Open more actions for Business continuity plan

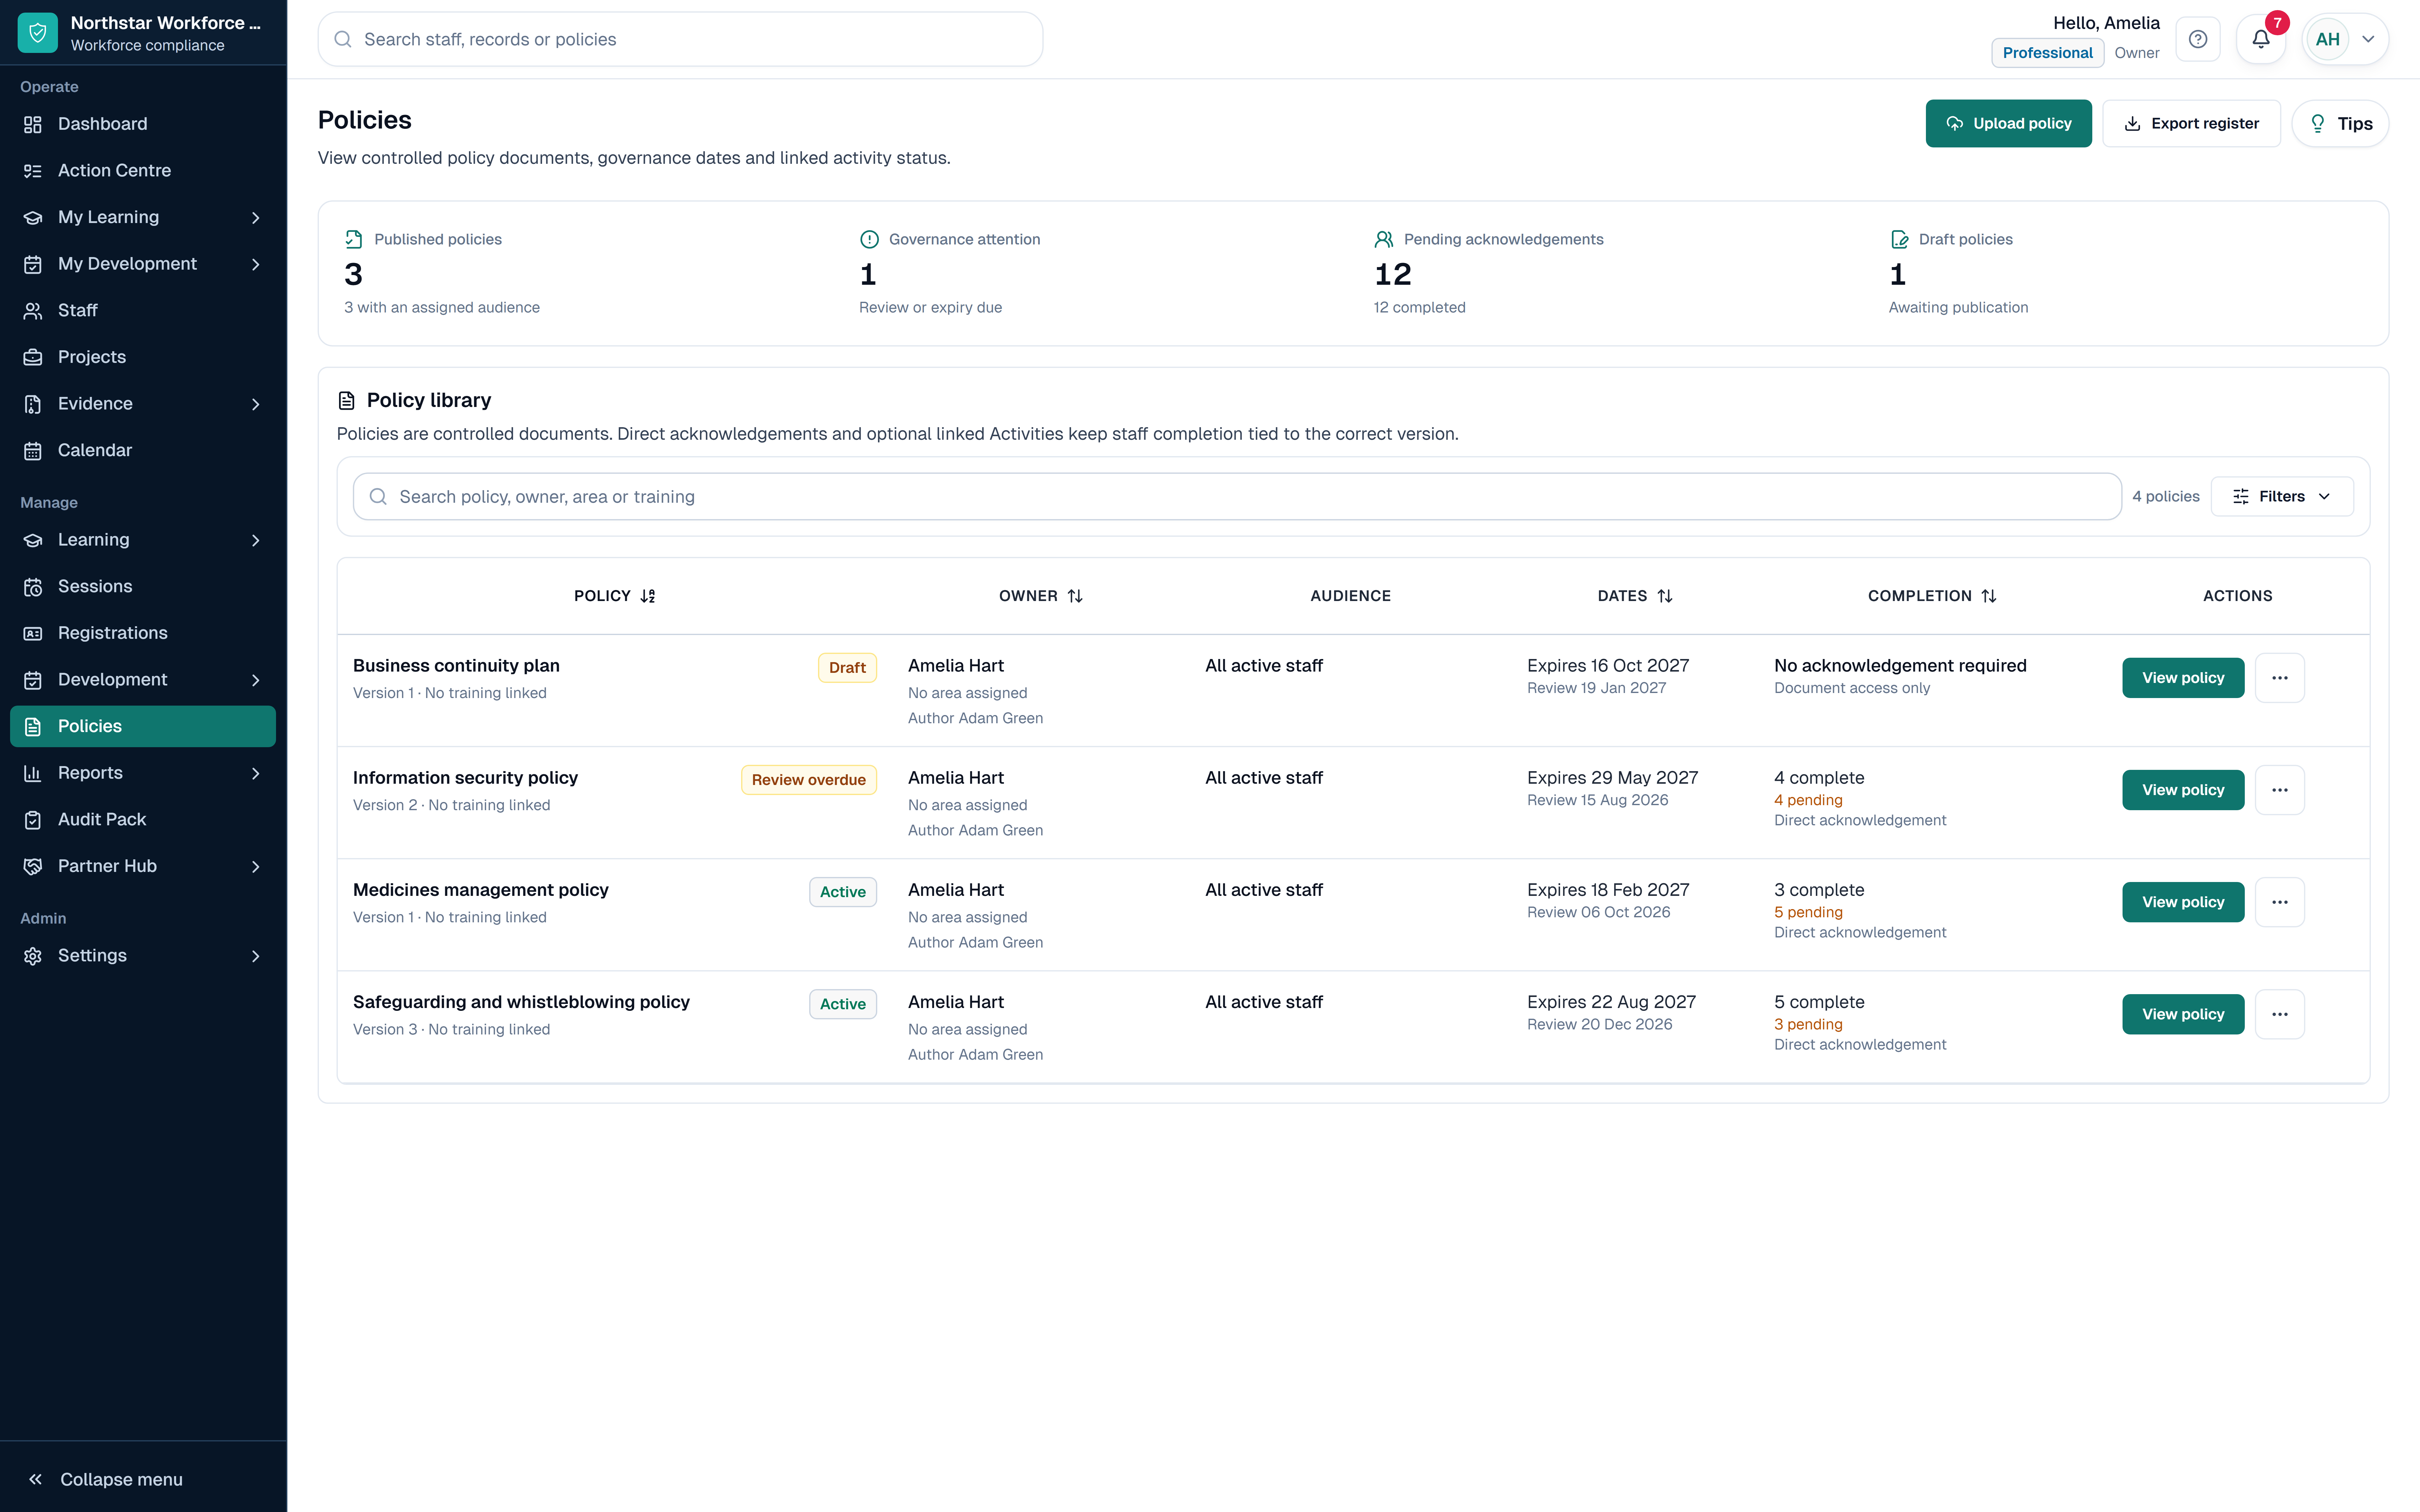2280,678
